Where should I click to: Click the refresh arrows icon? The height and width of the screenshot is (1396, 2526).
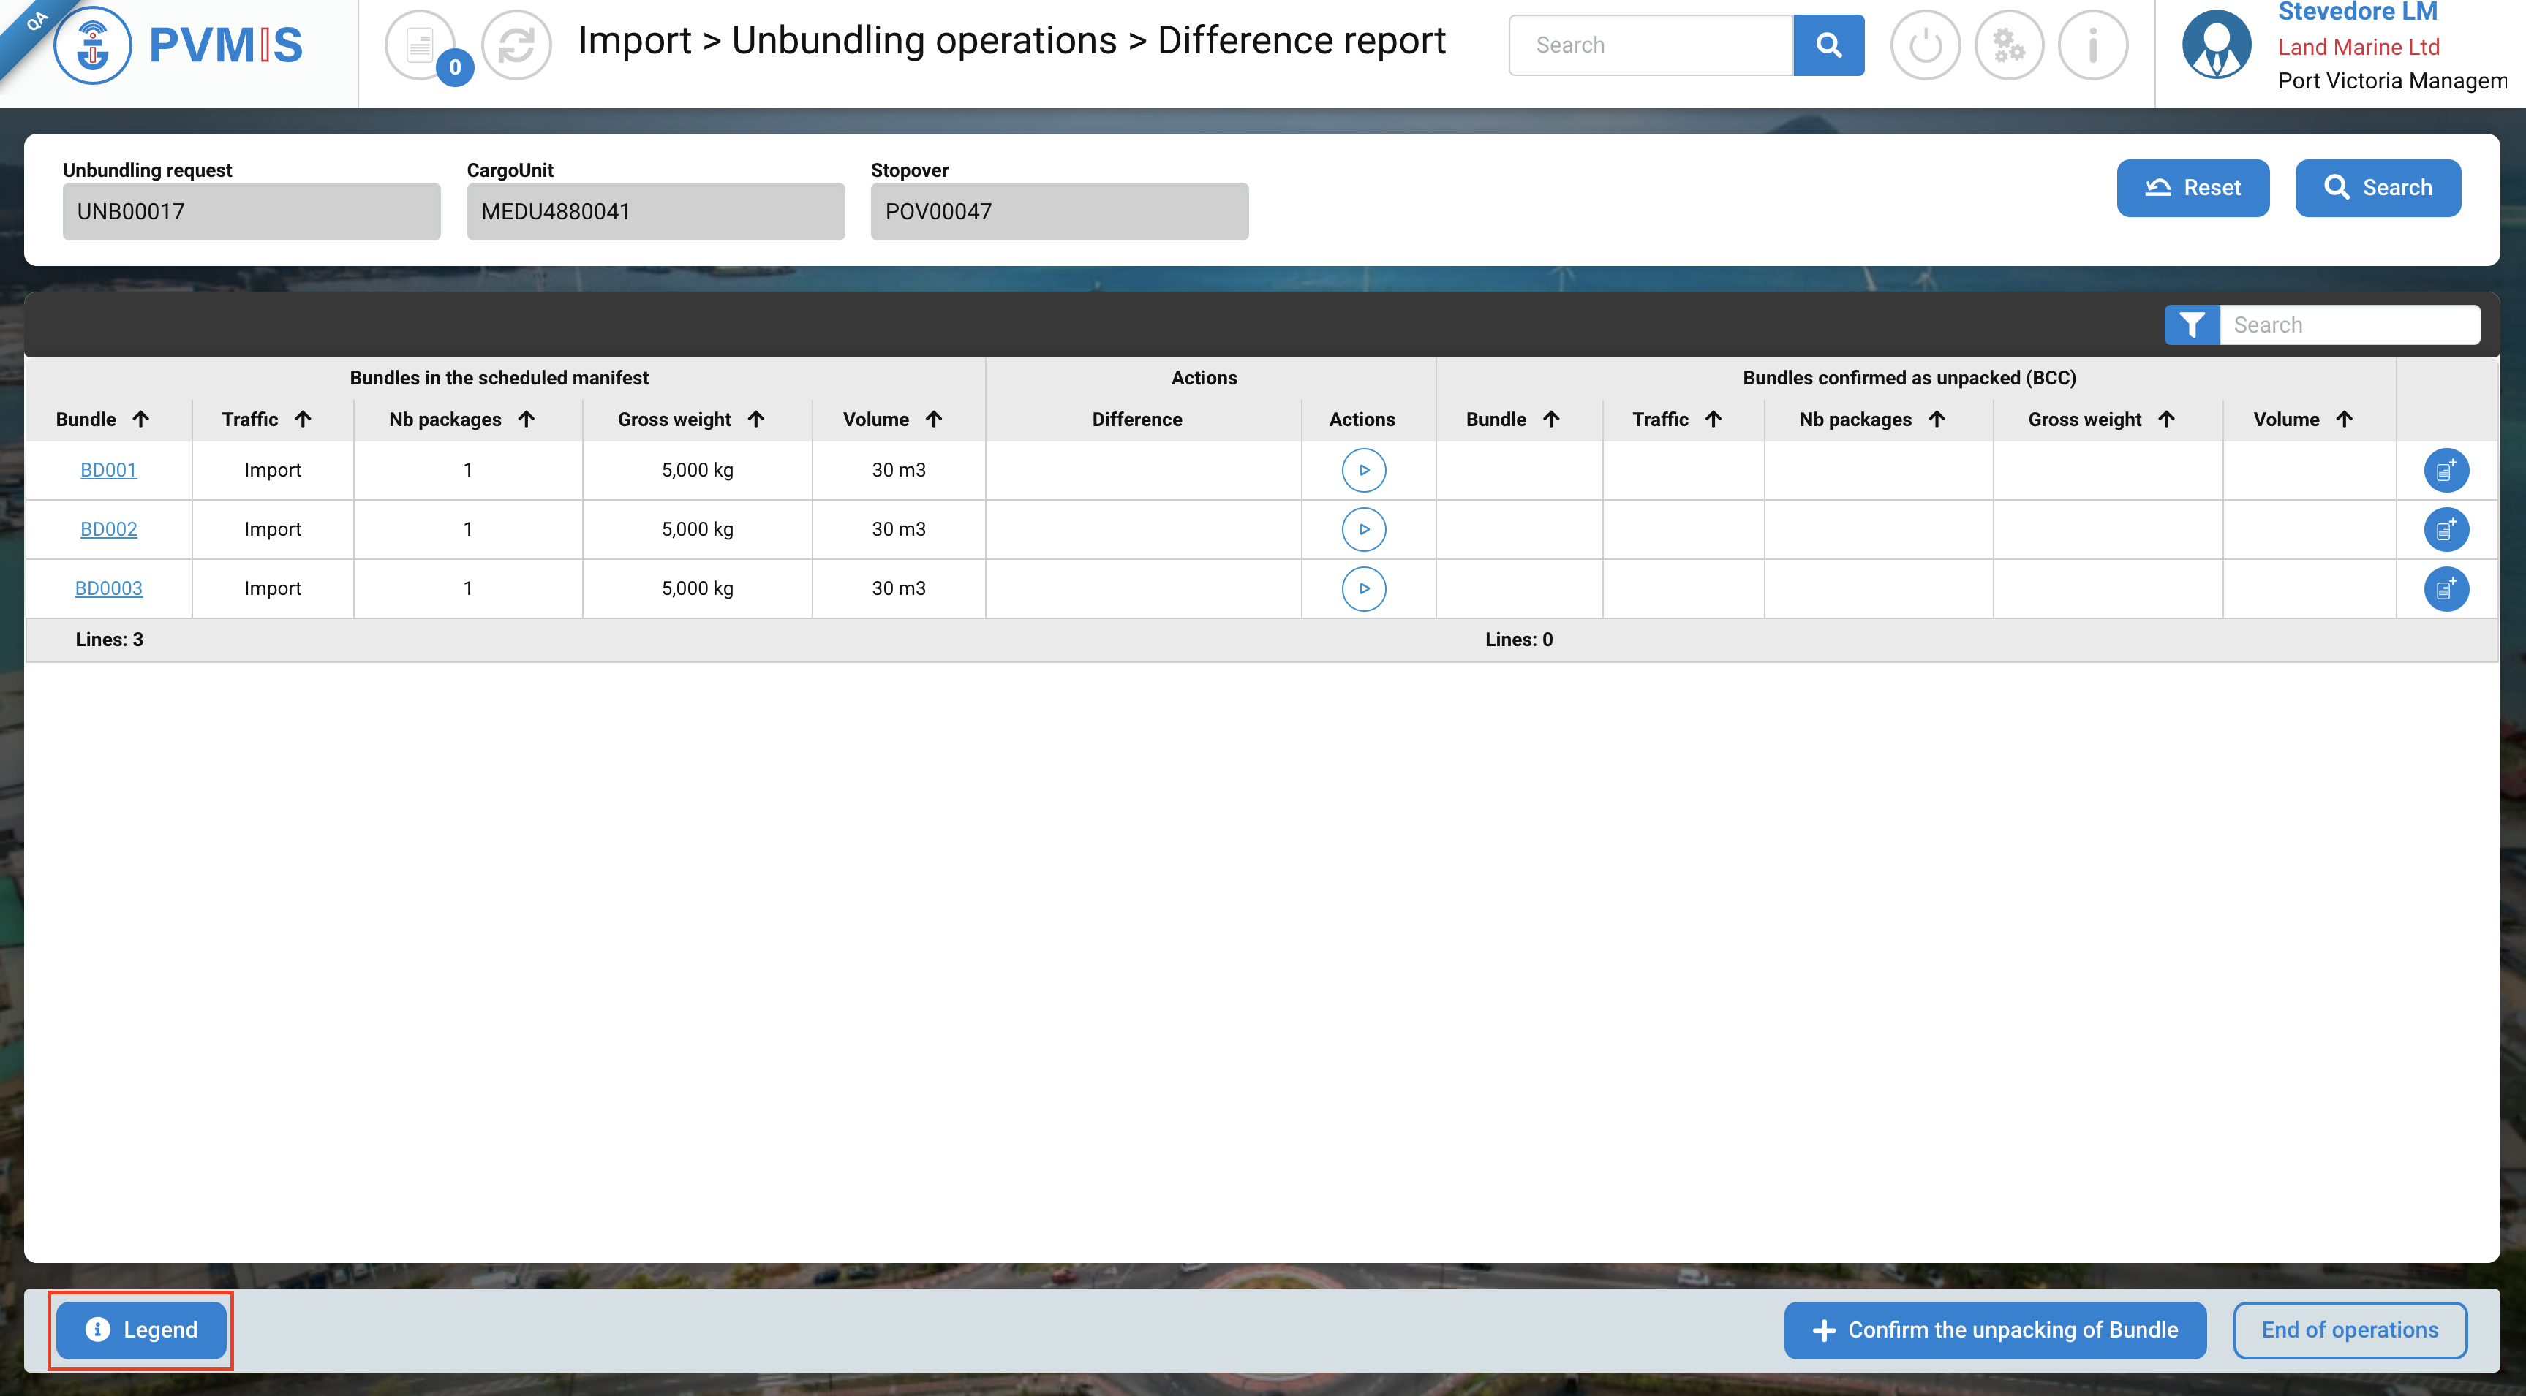click(x=516, y=45)
